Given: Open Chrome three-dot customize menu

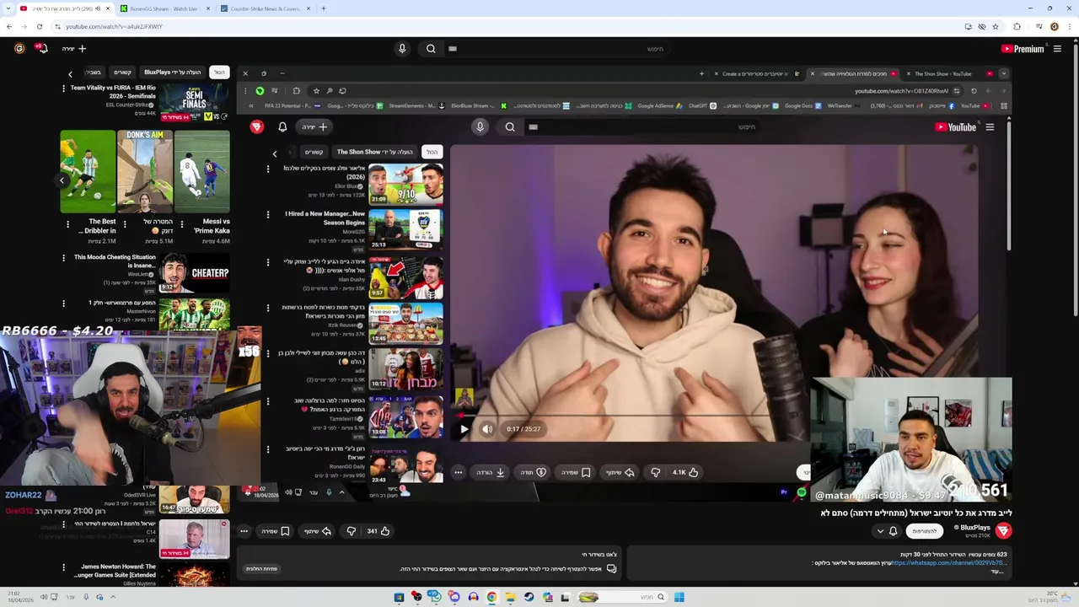Looking at the screenshot, I should (1071, 26).
